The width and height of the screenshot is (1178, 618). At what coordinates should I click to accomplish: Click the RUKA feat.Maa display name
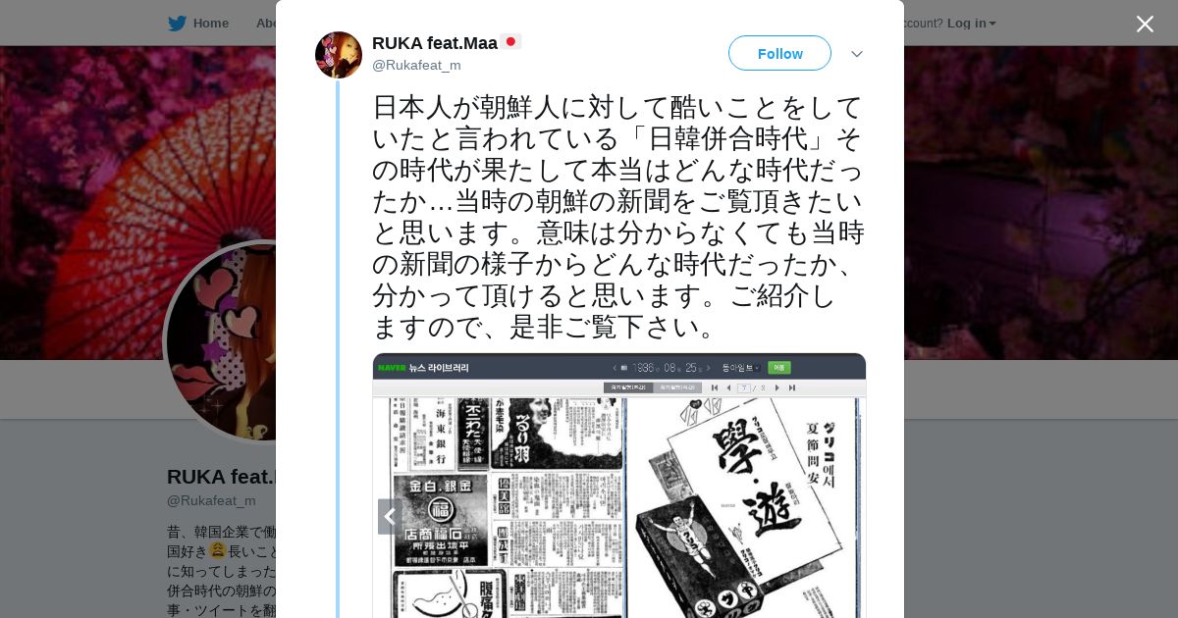click(435, 43)
